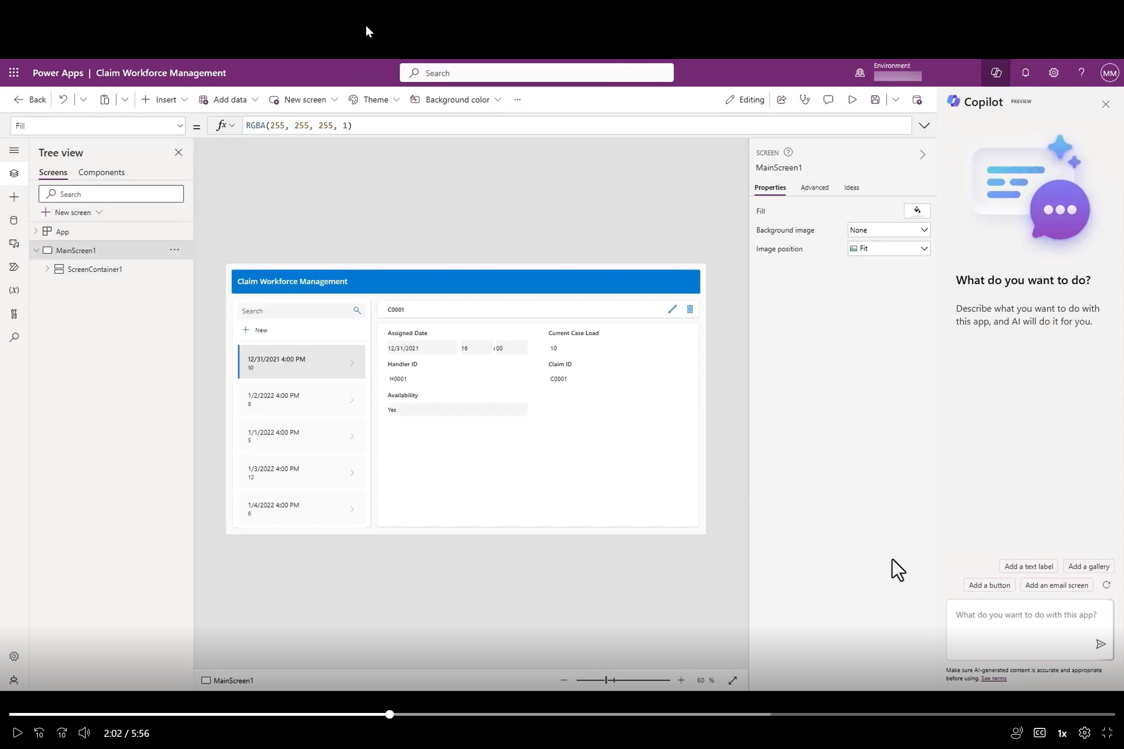Screen dimensions: 1124x749
Task: Open the Fill color picker swatch
Action: tap(917, 211)
